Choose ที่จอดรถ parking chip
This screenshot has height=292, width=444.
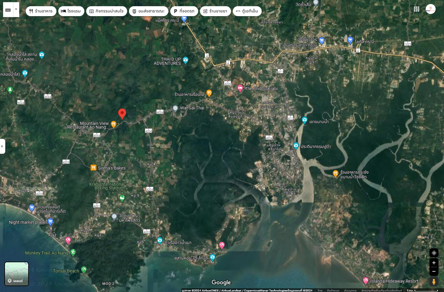tap(184, 11)
